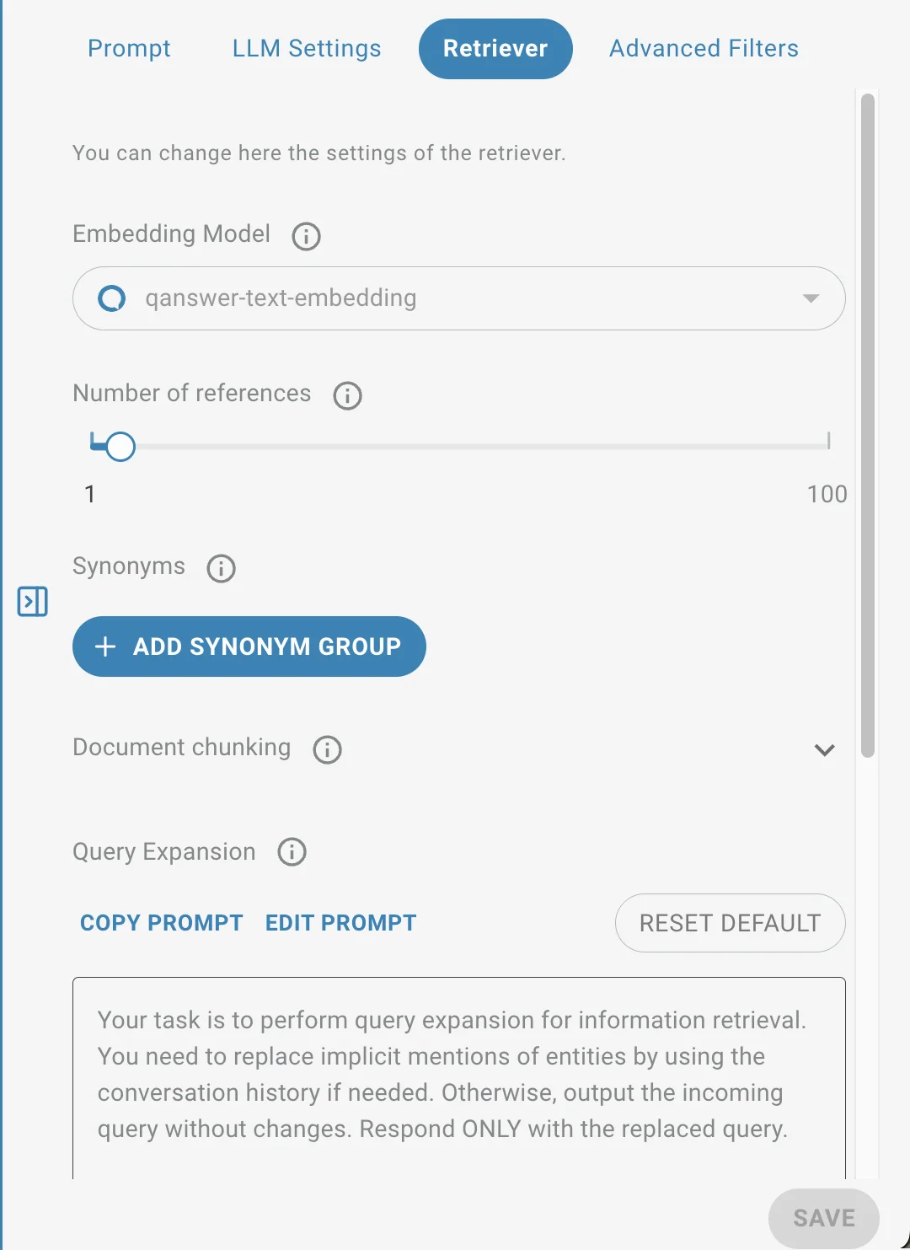Click the qanswer logo icon in the dropdown
Image resolution: width=910 pixels, height=1250 pixels.
(x=111, y=298)
